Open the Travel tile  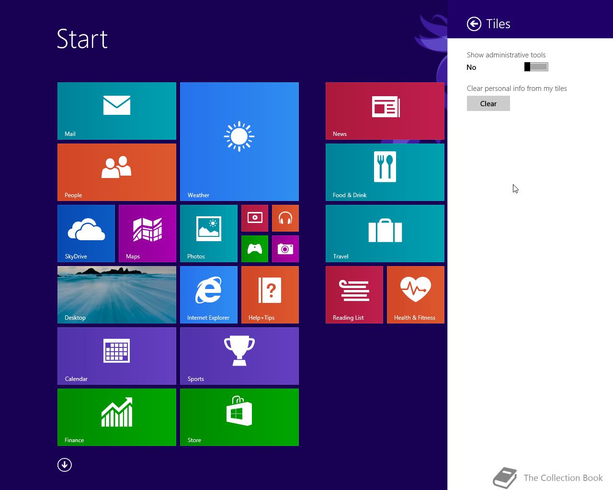tap(385, 234)
